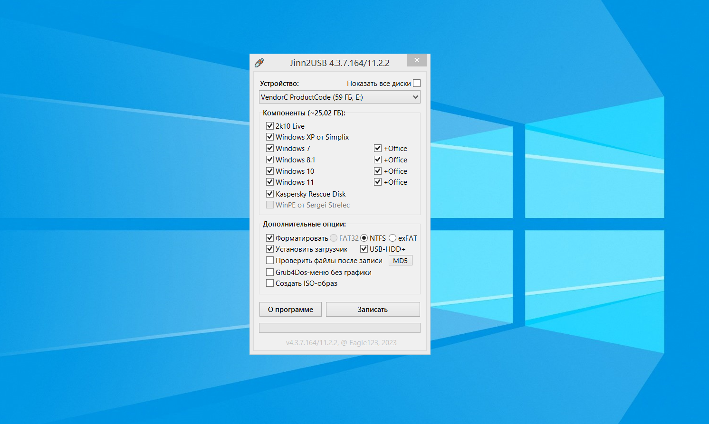Uncheck the Windows 10 component
The image size is (709, 424).
pos(270,171)
